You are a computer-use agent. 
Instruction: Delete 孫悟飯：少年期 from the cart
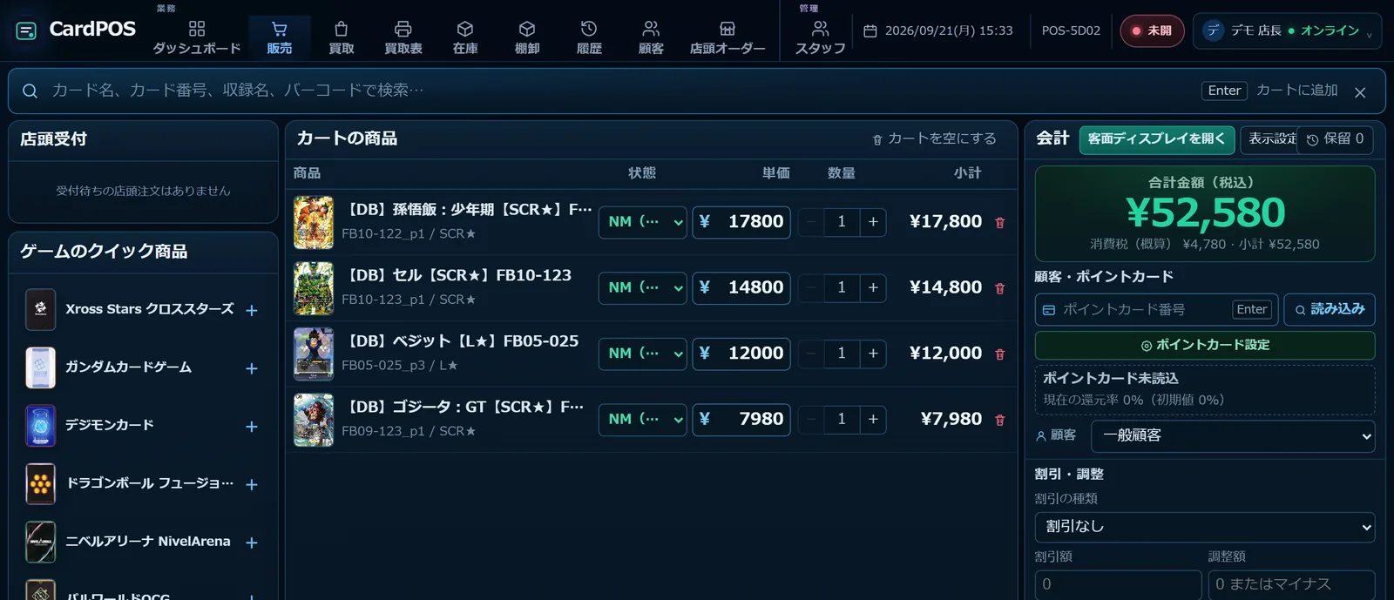[x=1000, y=223]
